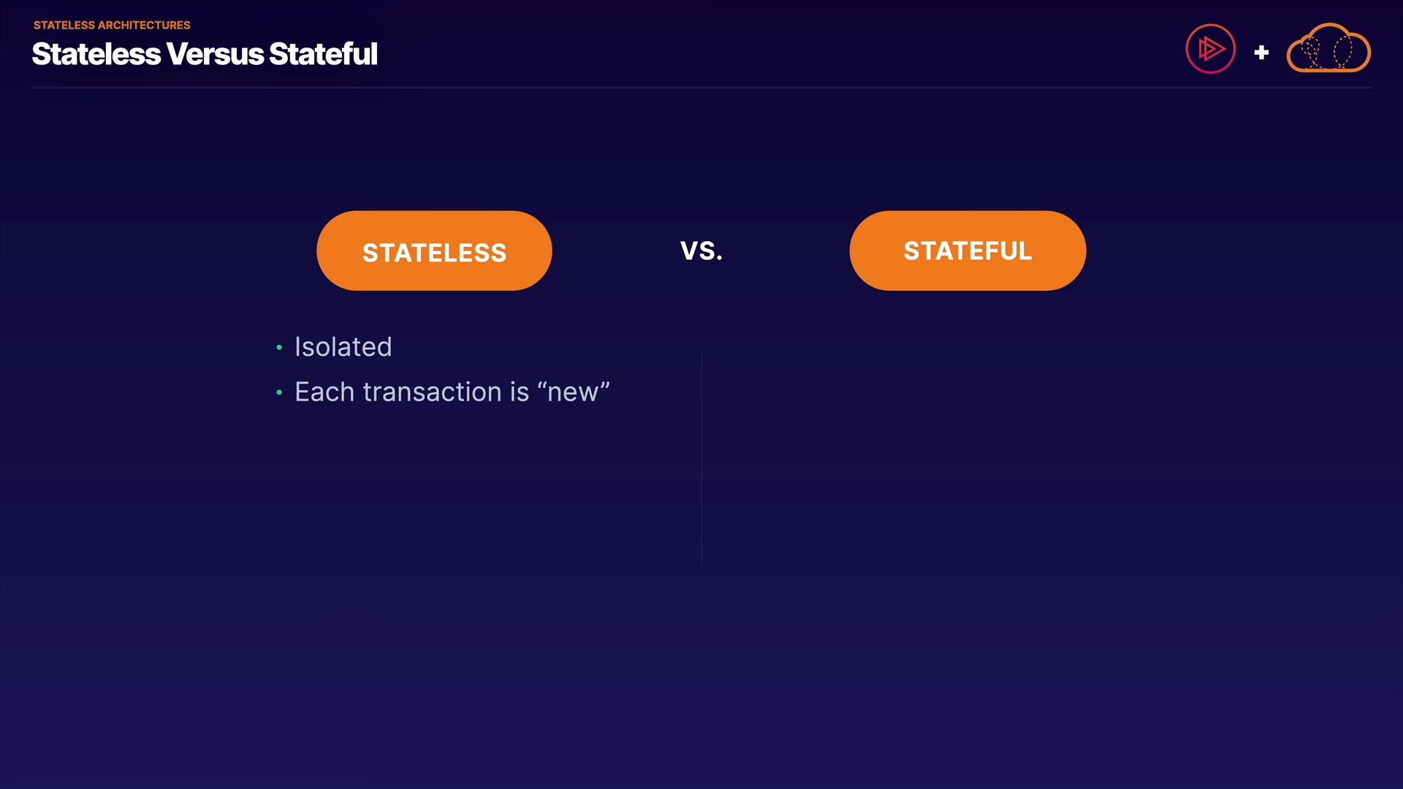Click the Pluralsight play logo icon
This screenshot has height=789, width=1403.
coord(1210,49)
